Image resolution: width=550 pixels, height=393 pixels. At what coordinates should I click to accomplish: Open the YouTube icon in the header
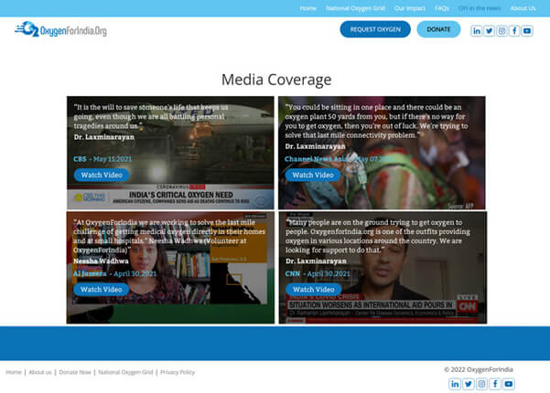click(x=527, y=30)
